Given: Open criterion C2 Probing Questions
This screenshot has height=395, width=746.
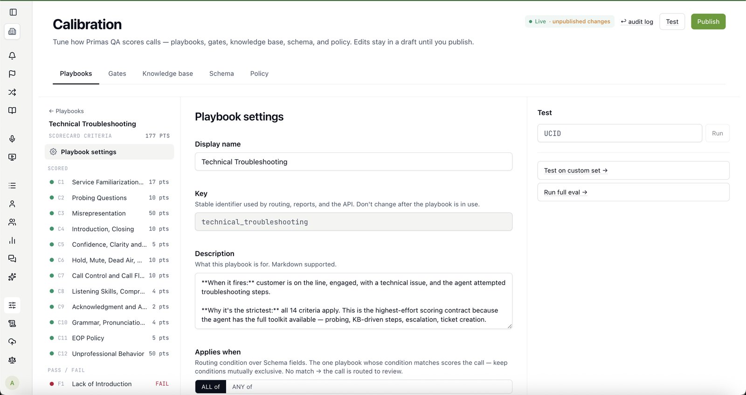Looking at the screenshot, I should point(109,197).
